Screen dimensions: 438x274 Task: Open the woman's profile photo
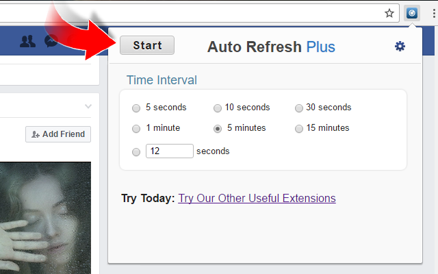[x=45, y=218]
